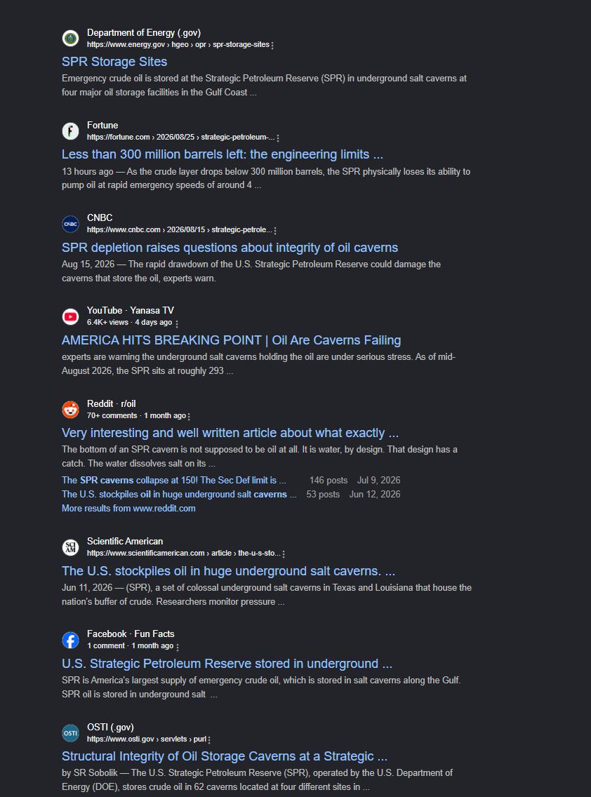This screenshot has height=797, width=591.
Task: Open three-dot menu for Scientific American result
Action: (x=284, y=554)
